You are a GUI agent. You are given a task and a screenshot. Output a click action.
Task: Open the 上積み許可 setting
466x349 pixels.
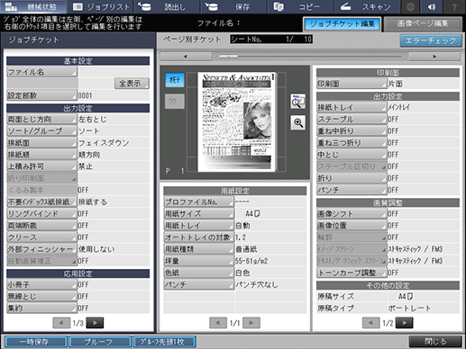coord(41,166)
